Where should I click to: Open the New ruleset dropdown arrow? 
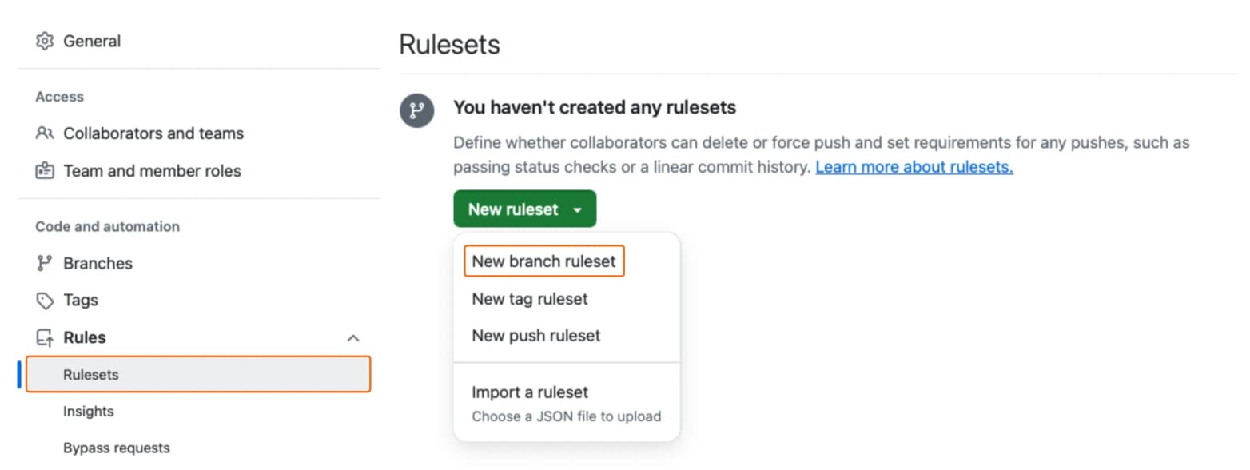click(x=578, y=209)
